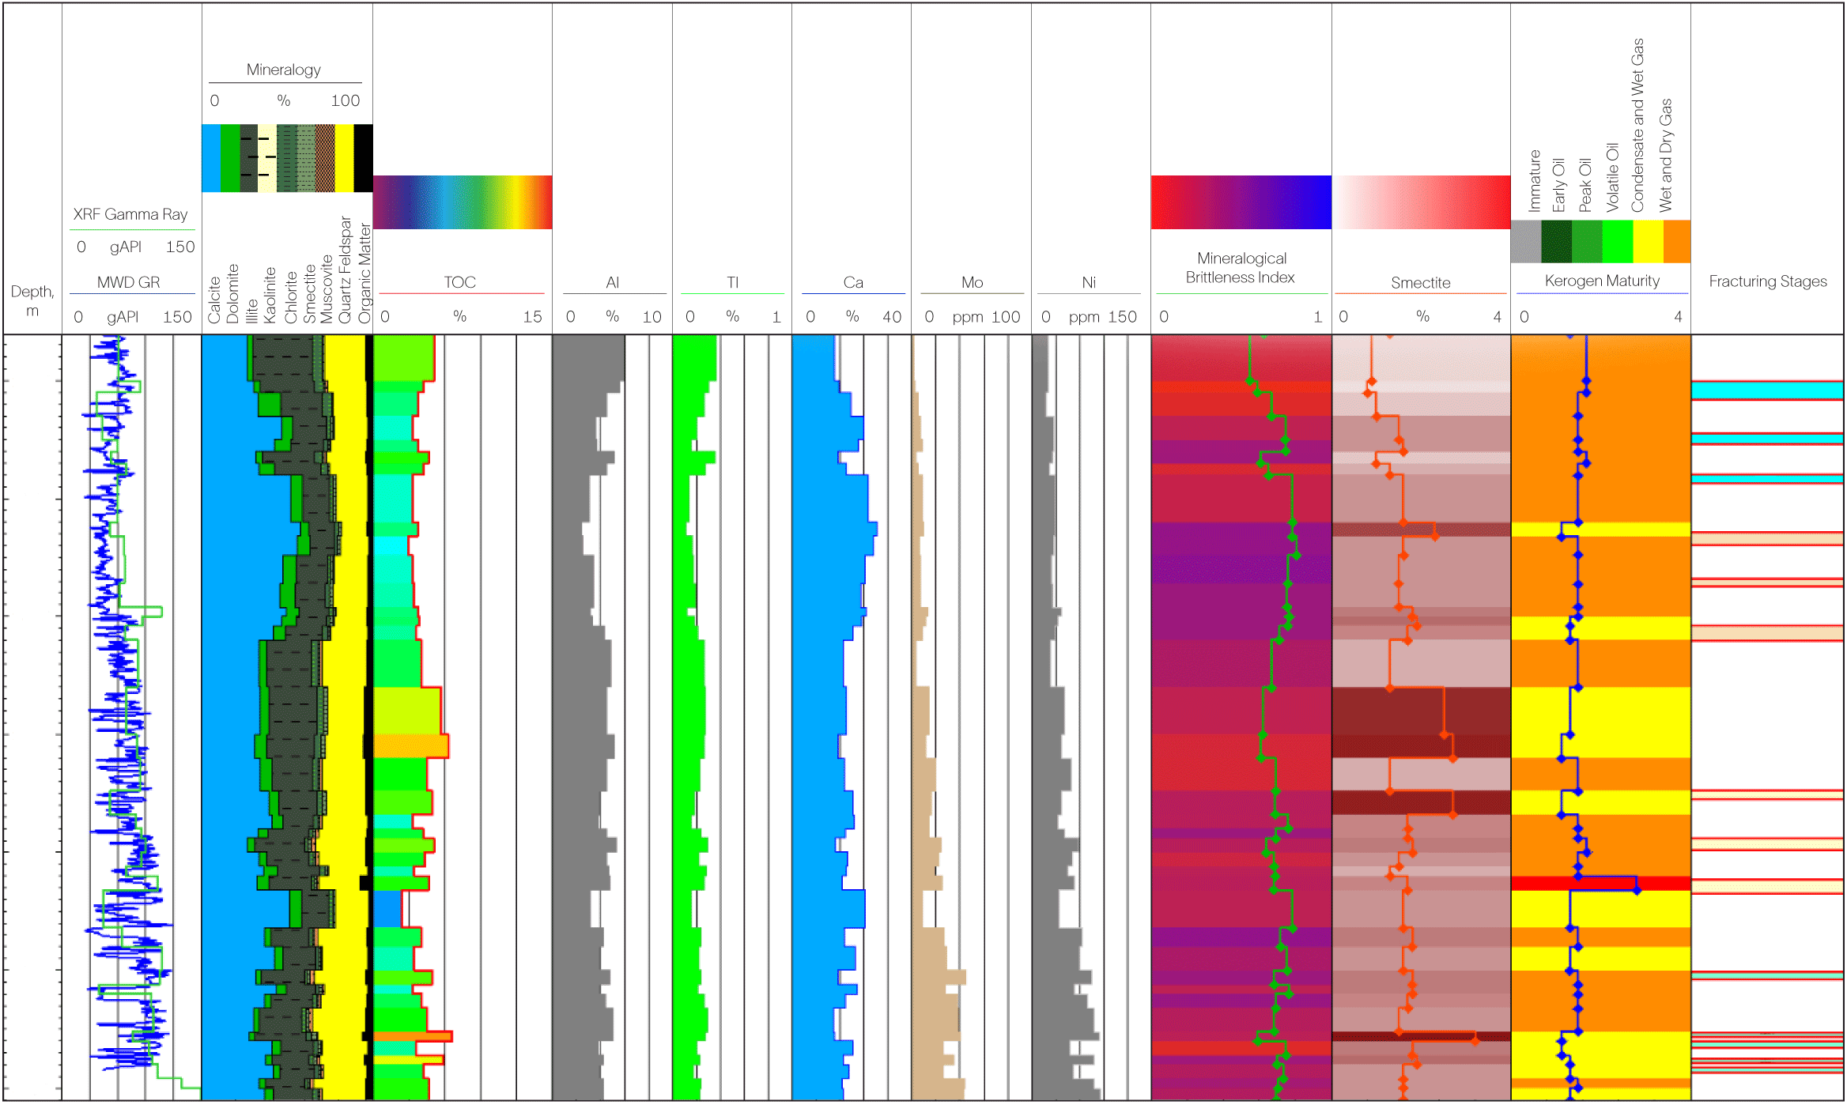Click the Mo ppm track label
The height and width of the screenshot is (1105, 1847).
[x=972, y=282]
